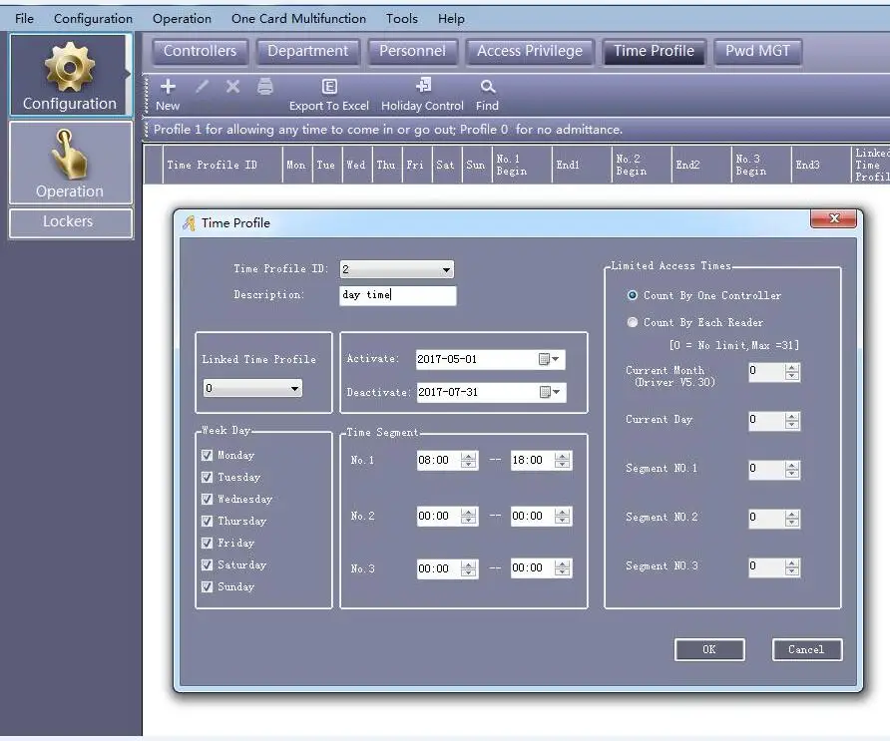This screenshot has width=890, height=741.
Task: Open the Help menu
Action: (451, 19)
